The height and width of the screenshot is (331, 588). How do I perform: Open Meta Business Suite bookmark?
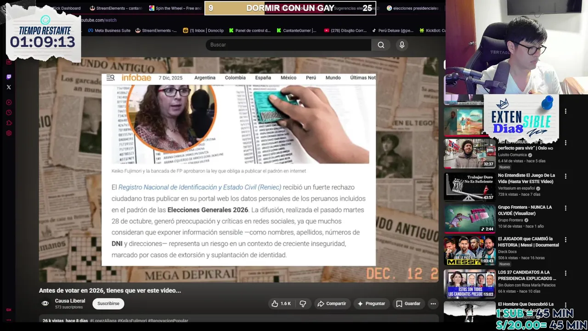[108, 30]
